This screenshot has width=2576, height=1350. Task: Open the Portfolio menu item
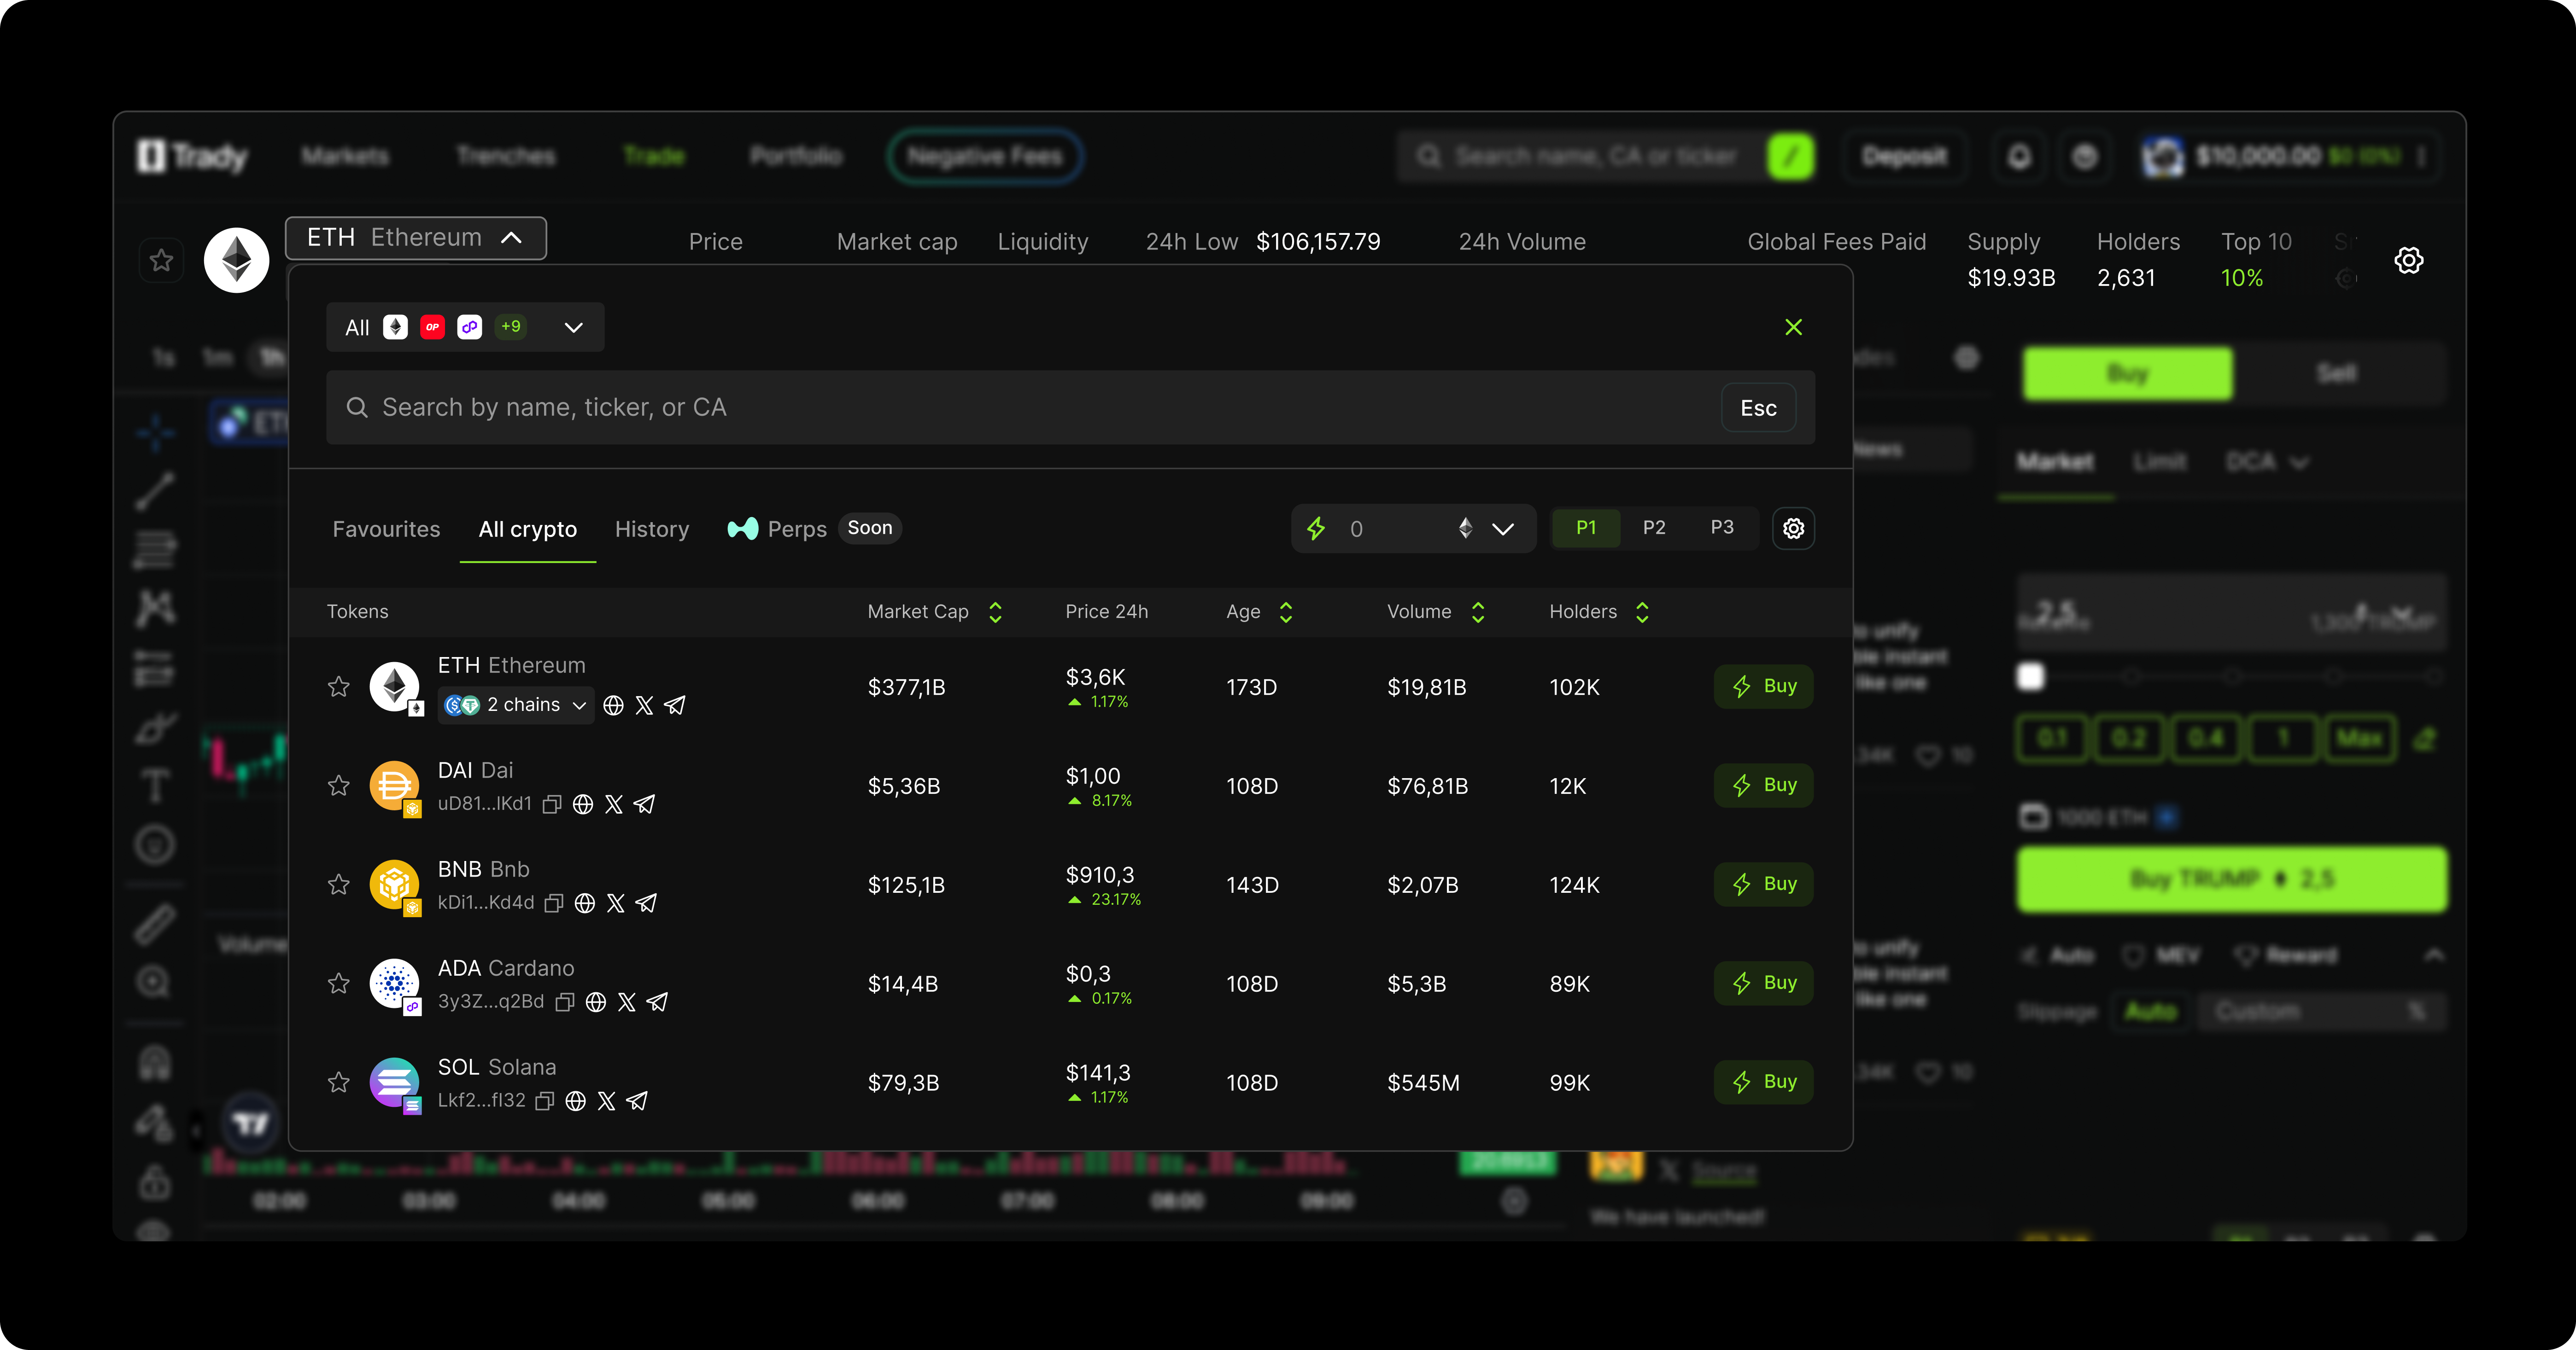coord(795,156)
